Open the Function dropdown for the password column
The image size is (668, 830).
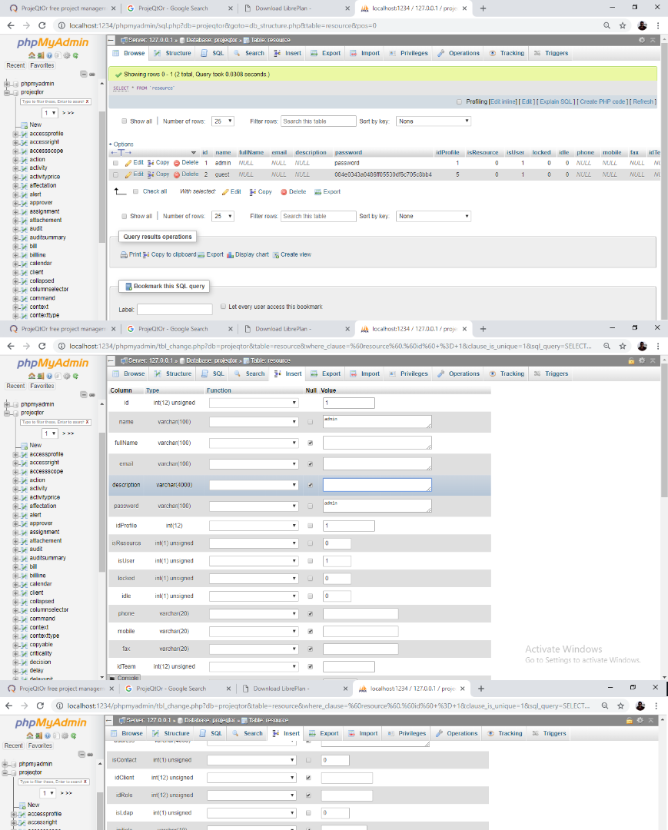[x=253, y=506]
